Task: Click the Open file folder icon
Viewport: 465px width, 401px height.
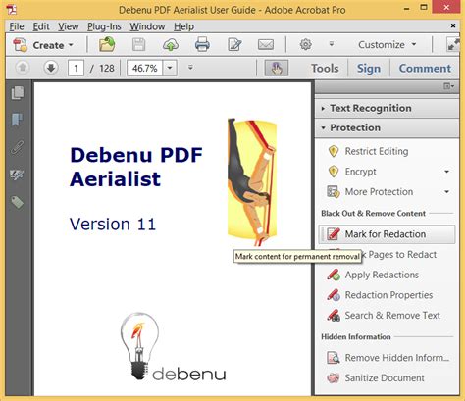Action: 107,44
